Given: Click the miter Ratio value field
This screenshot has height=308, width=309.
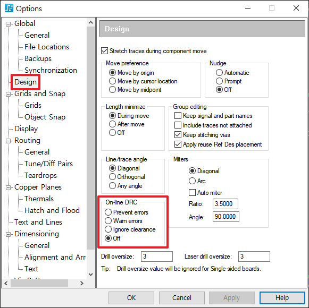Looking at the screenshot, I should click(226, 204).
